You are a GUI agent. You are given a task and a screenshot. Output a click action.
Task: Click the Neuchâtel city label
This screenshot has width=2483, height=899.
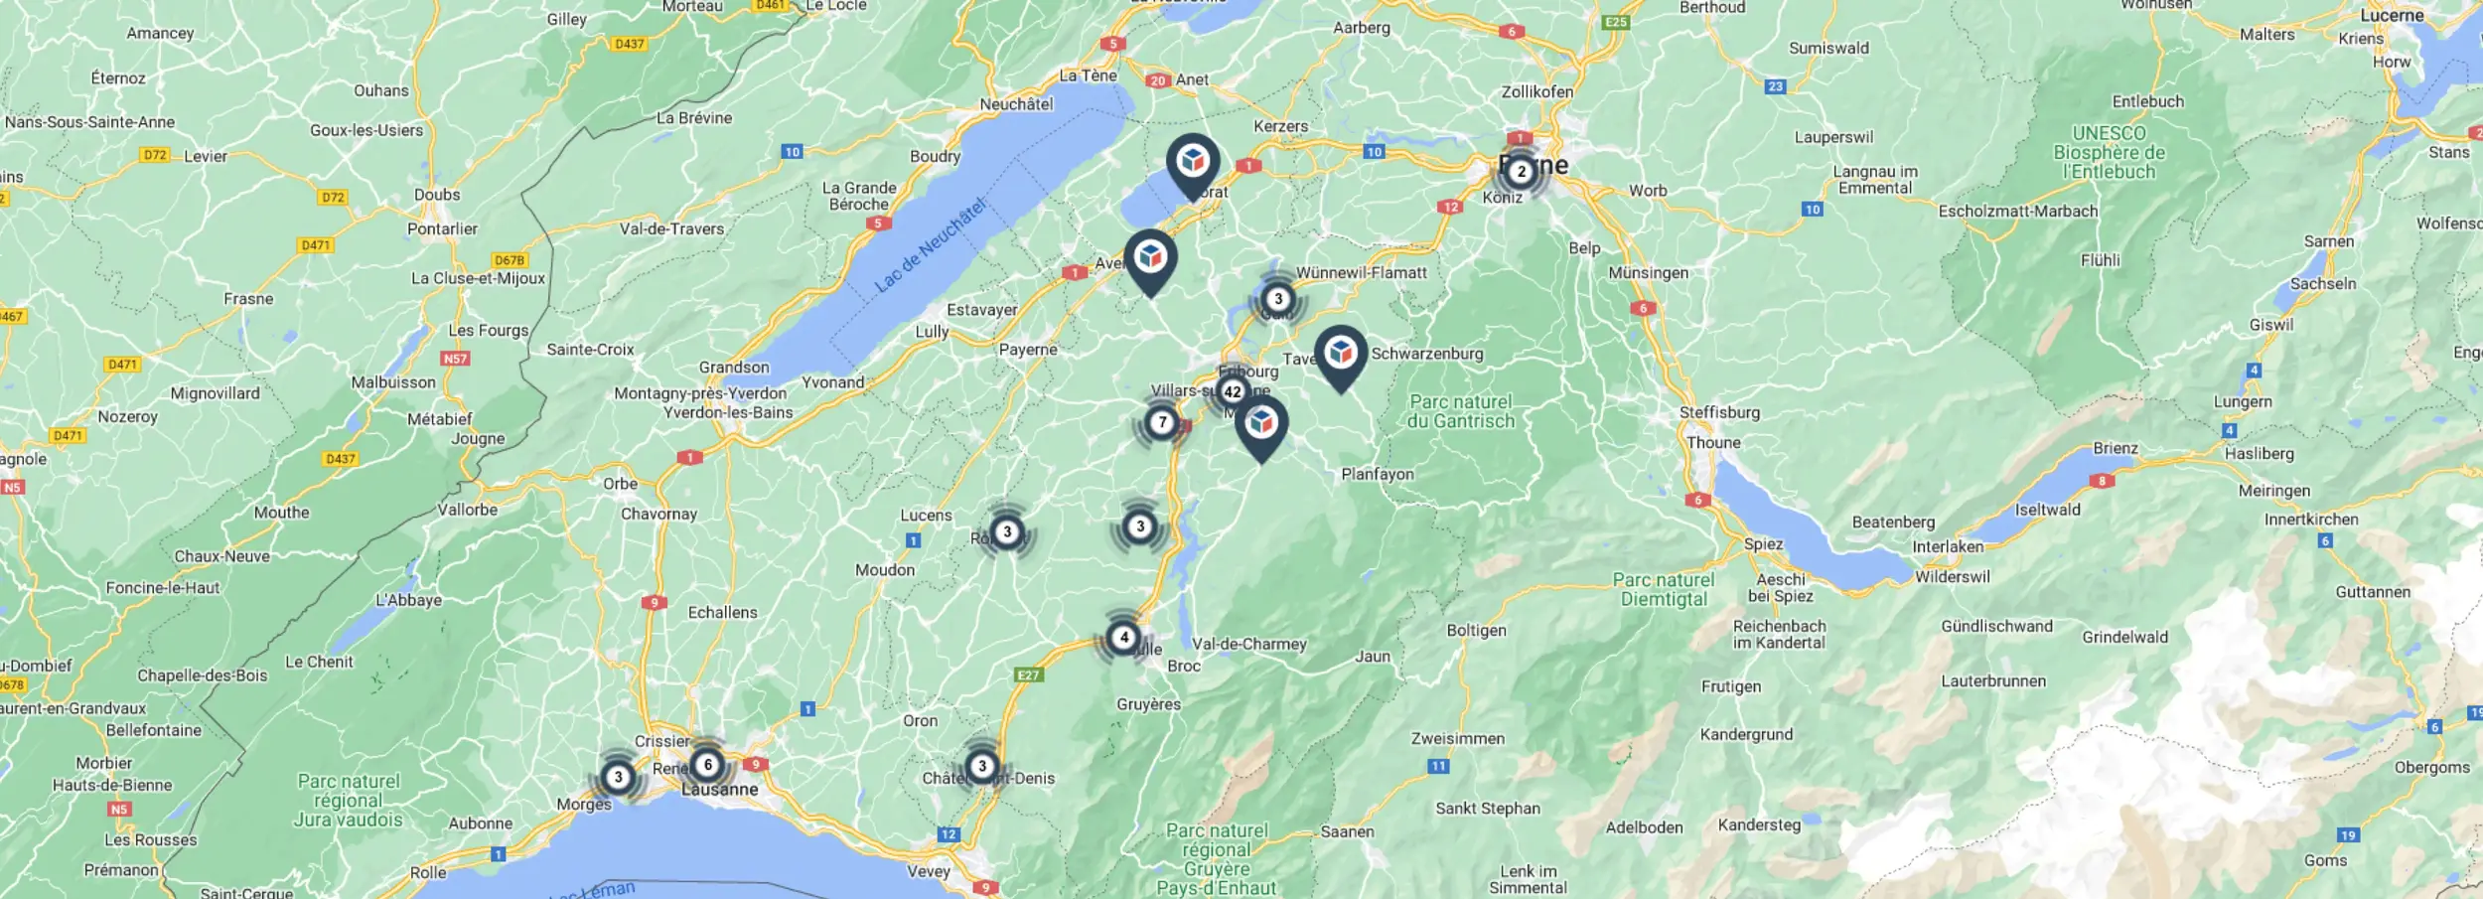(x=1016, y=104)
